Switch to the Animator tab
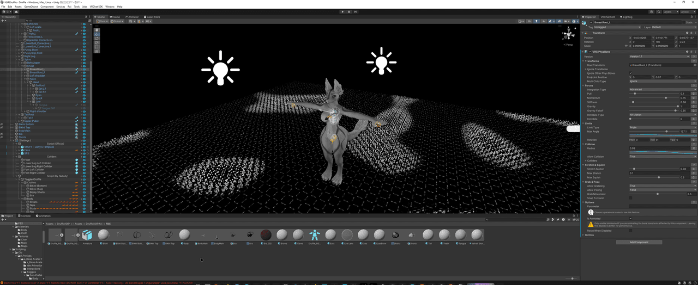The height and width of the screenshot is (285, 698). coord(133,17)
